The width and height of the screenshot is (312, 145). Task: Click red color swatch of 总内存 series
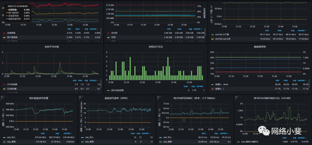point(108,33)
